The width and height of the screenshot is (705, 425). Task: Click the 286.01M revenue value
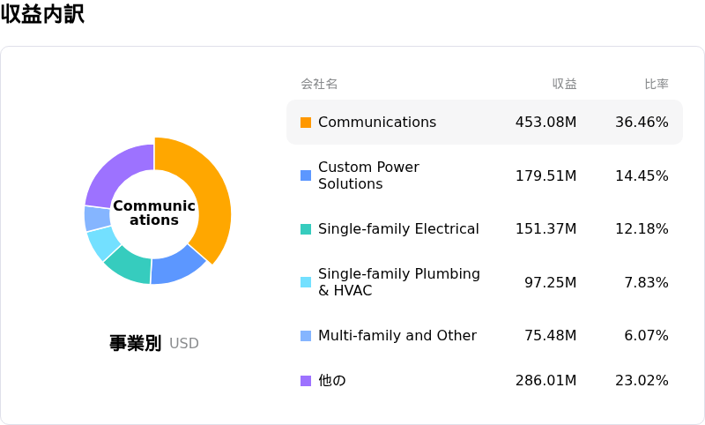545,381
